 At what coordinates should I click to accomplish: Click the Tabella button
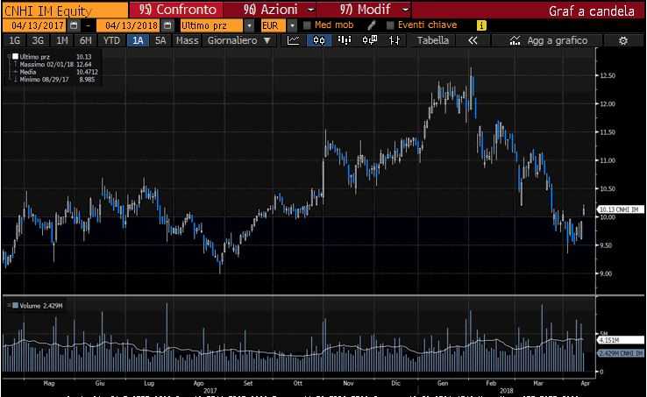coord(433,40)
